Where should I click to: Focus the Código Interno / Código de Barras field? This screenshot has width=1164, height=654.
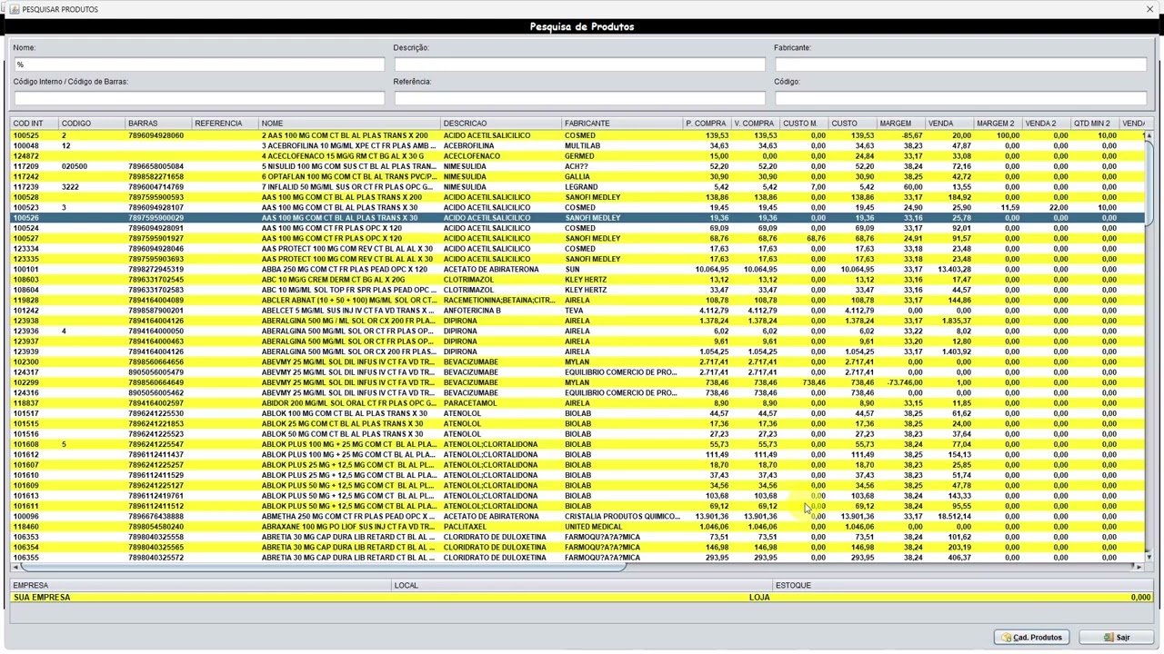coord(199,98)
